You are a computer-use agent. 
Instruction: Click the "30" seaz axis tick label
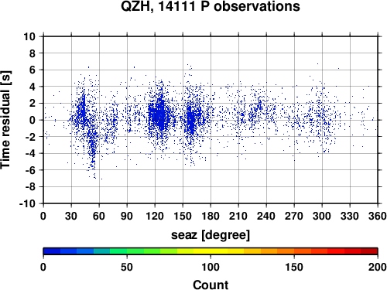click(x=71, y=216)
